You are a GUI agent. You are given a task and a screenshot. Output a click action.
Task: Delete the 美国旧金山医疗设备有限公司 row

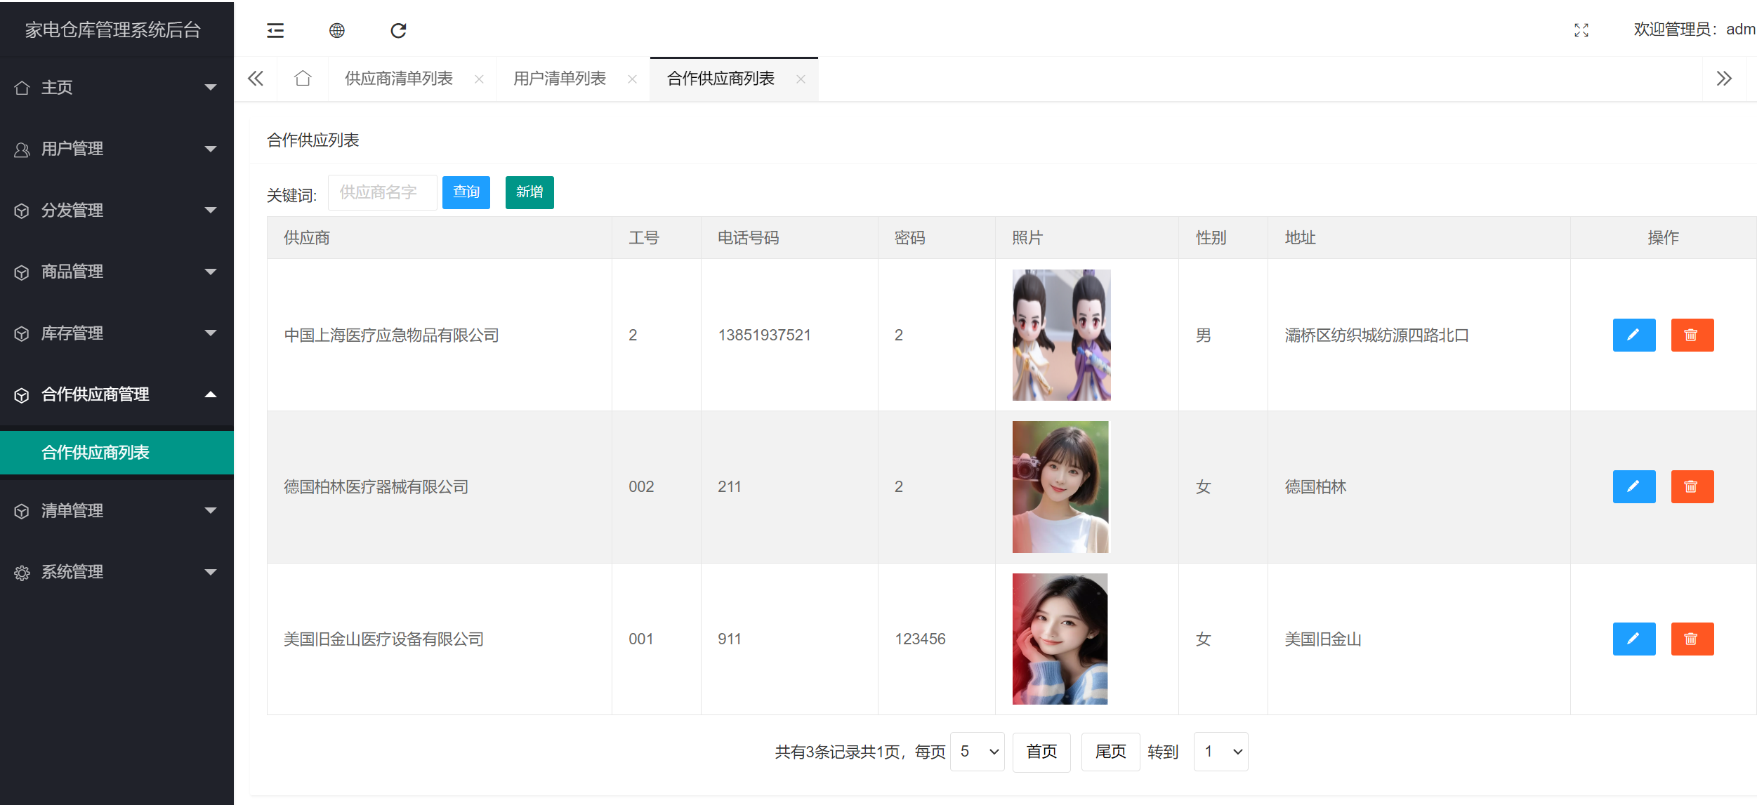point(1692,639)
